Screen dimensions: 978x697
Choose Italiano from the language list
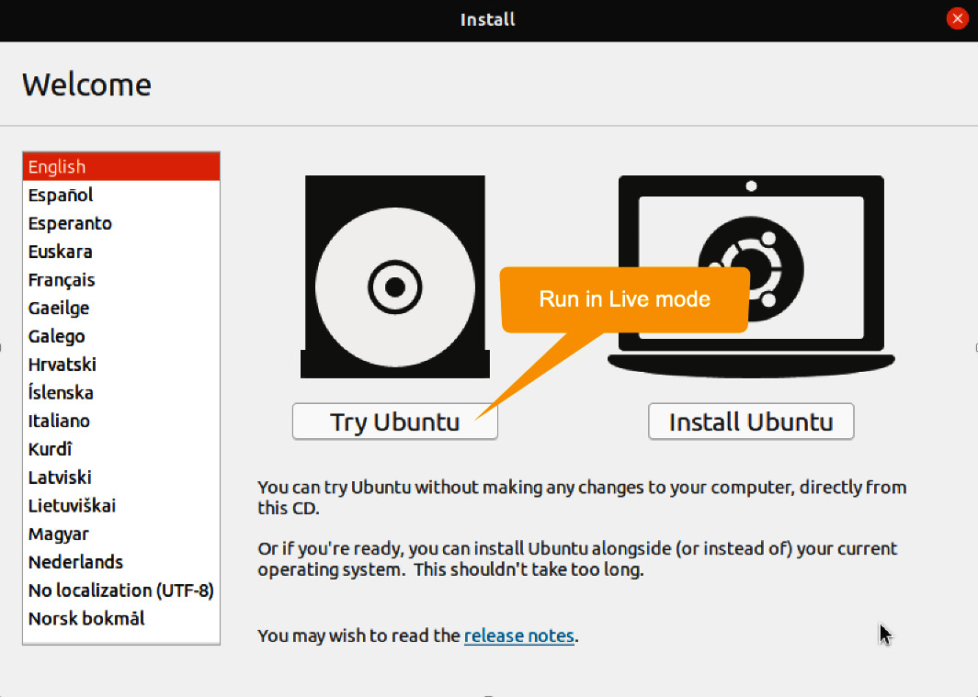point(121,421)
